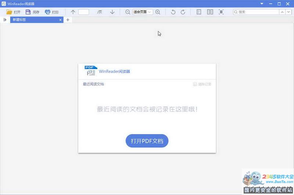Close the WinReader window
294x195 pixels.
[288, 4]
